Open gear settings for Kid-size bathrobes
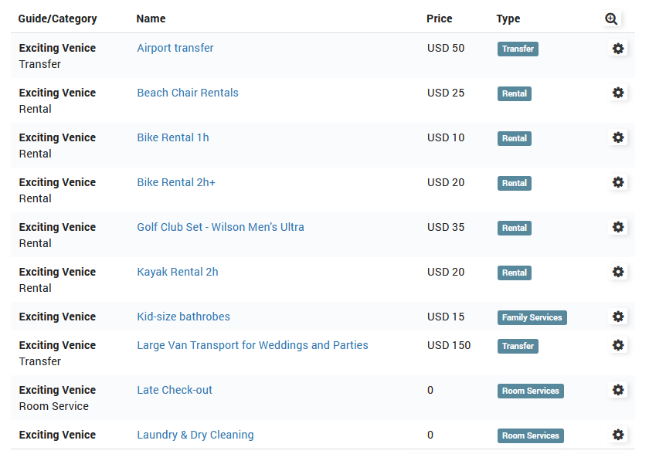Viewport: 649px width, 454px height. tap(617, 317)
